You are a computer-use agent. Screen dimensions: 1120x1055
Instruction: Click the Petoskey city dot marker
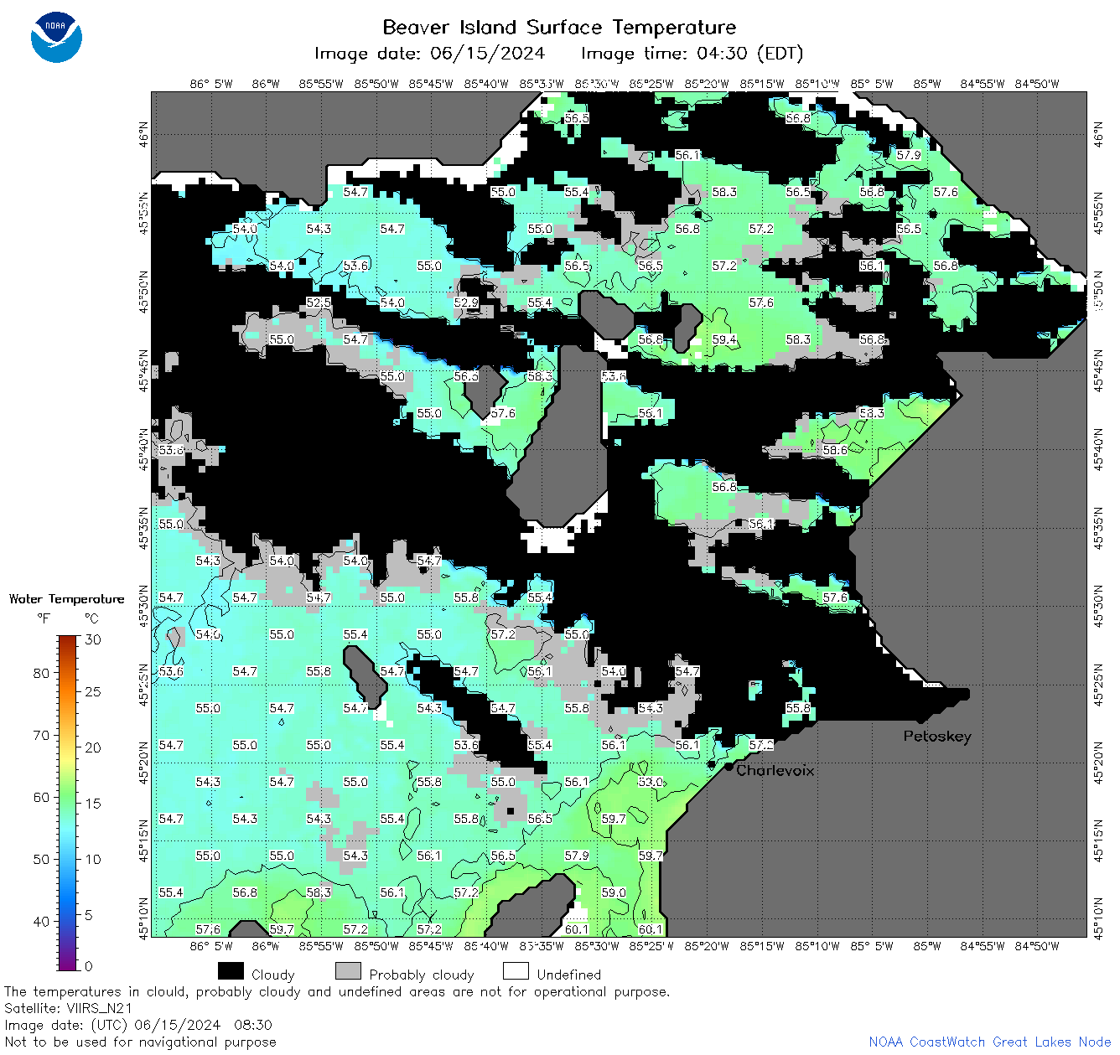[920, 719]
